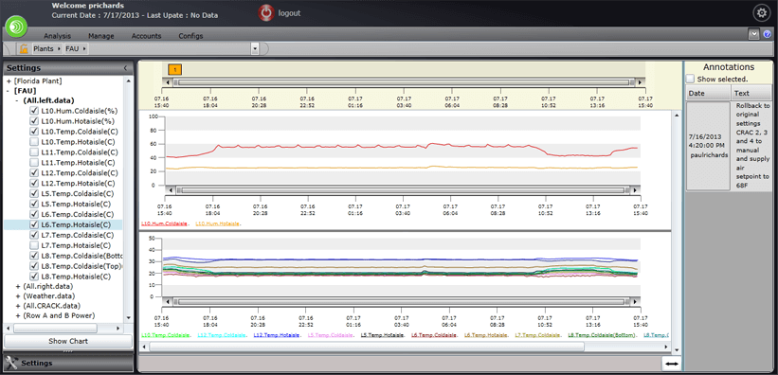This screenshot has height=375, width=778.
Task: Open the Analysis menu
Action: tap(57, 36)
